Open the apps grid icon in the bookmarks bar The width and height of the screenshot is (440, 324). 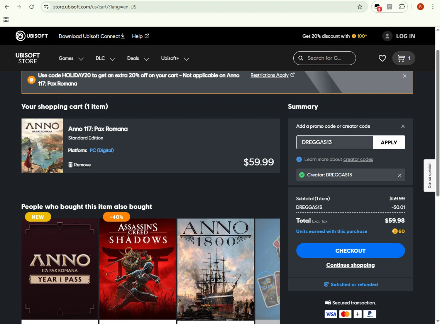click(x=6, y=20)
